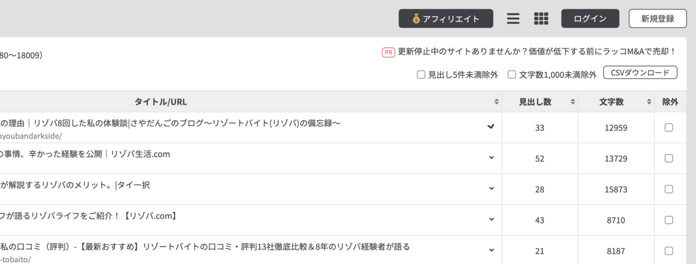The height and width of the screenshot is (264, 696).
Task: Enable the 文字数1,000未満除外 checkbox
Action: tap(512, 74)
